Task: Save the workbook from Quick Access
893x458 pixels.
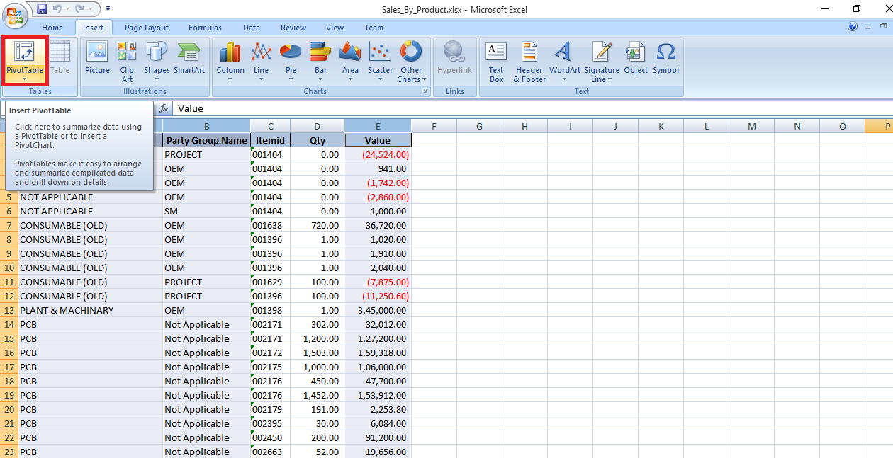Action: coord(42,9)
